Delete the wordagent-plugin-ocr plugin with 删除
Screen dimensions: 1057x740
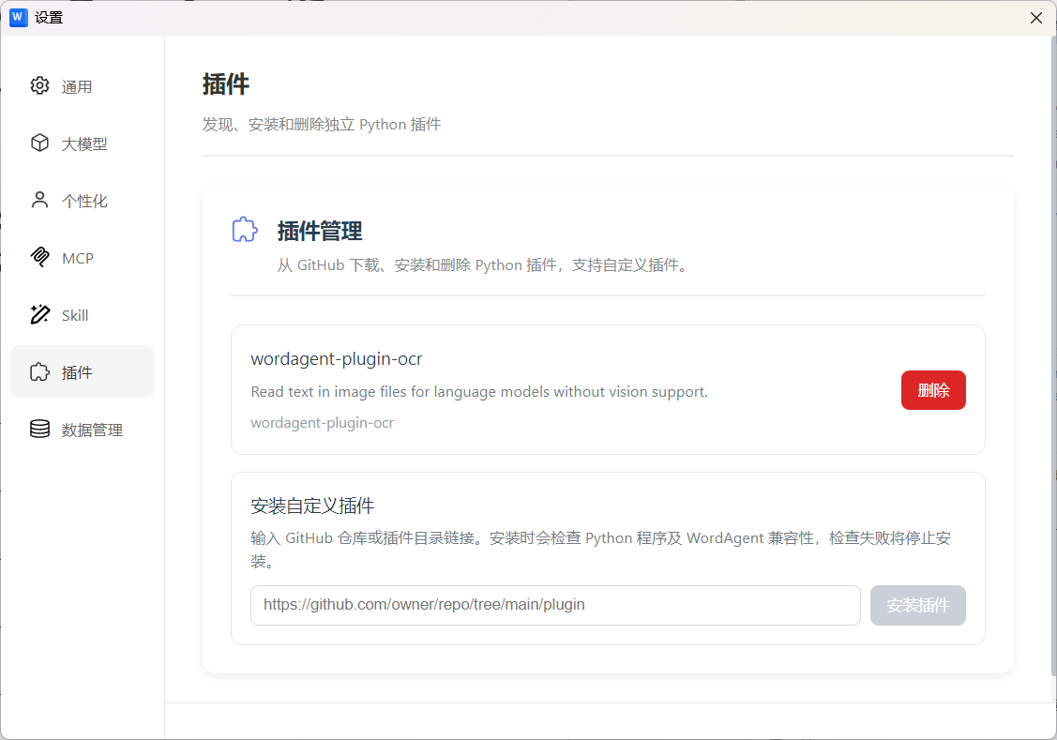tap(933, 390)
